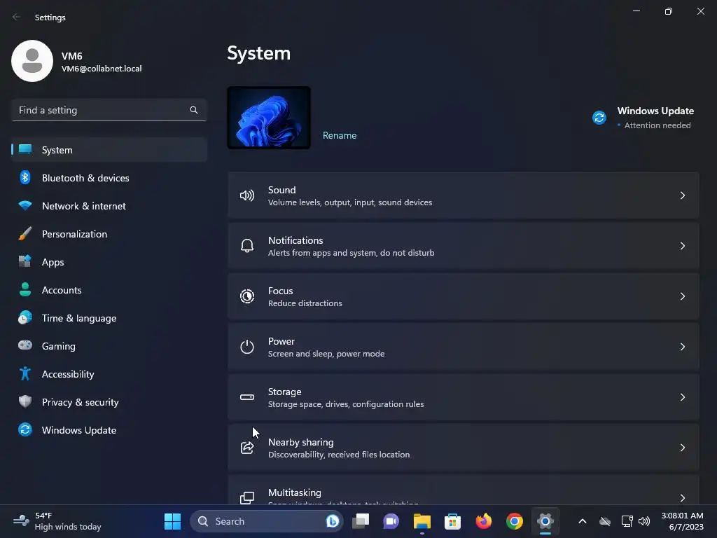Launch Google Chrome from taskbar
The height and width of the screenshot is (538, 717).
(x=515, y=521)
